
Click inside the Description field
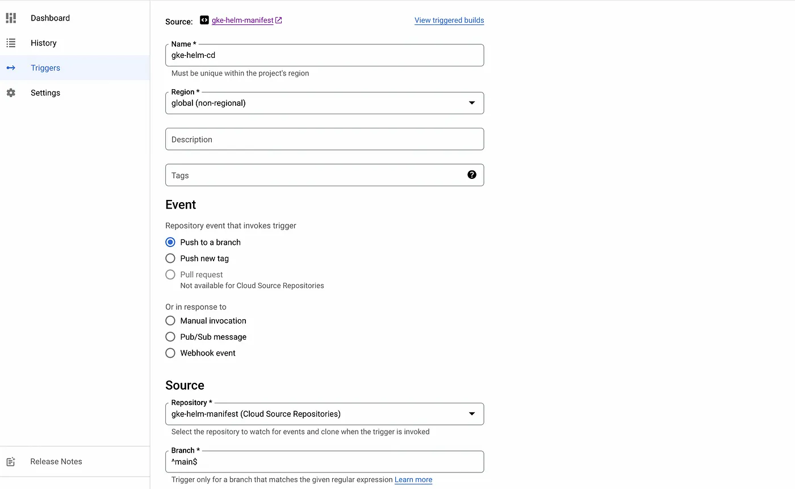click(x=324, y=139)
